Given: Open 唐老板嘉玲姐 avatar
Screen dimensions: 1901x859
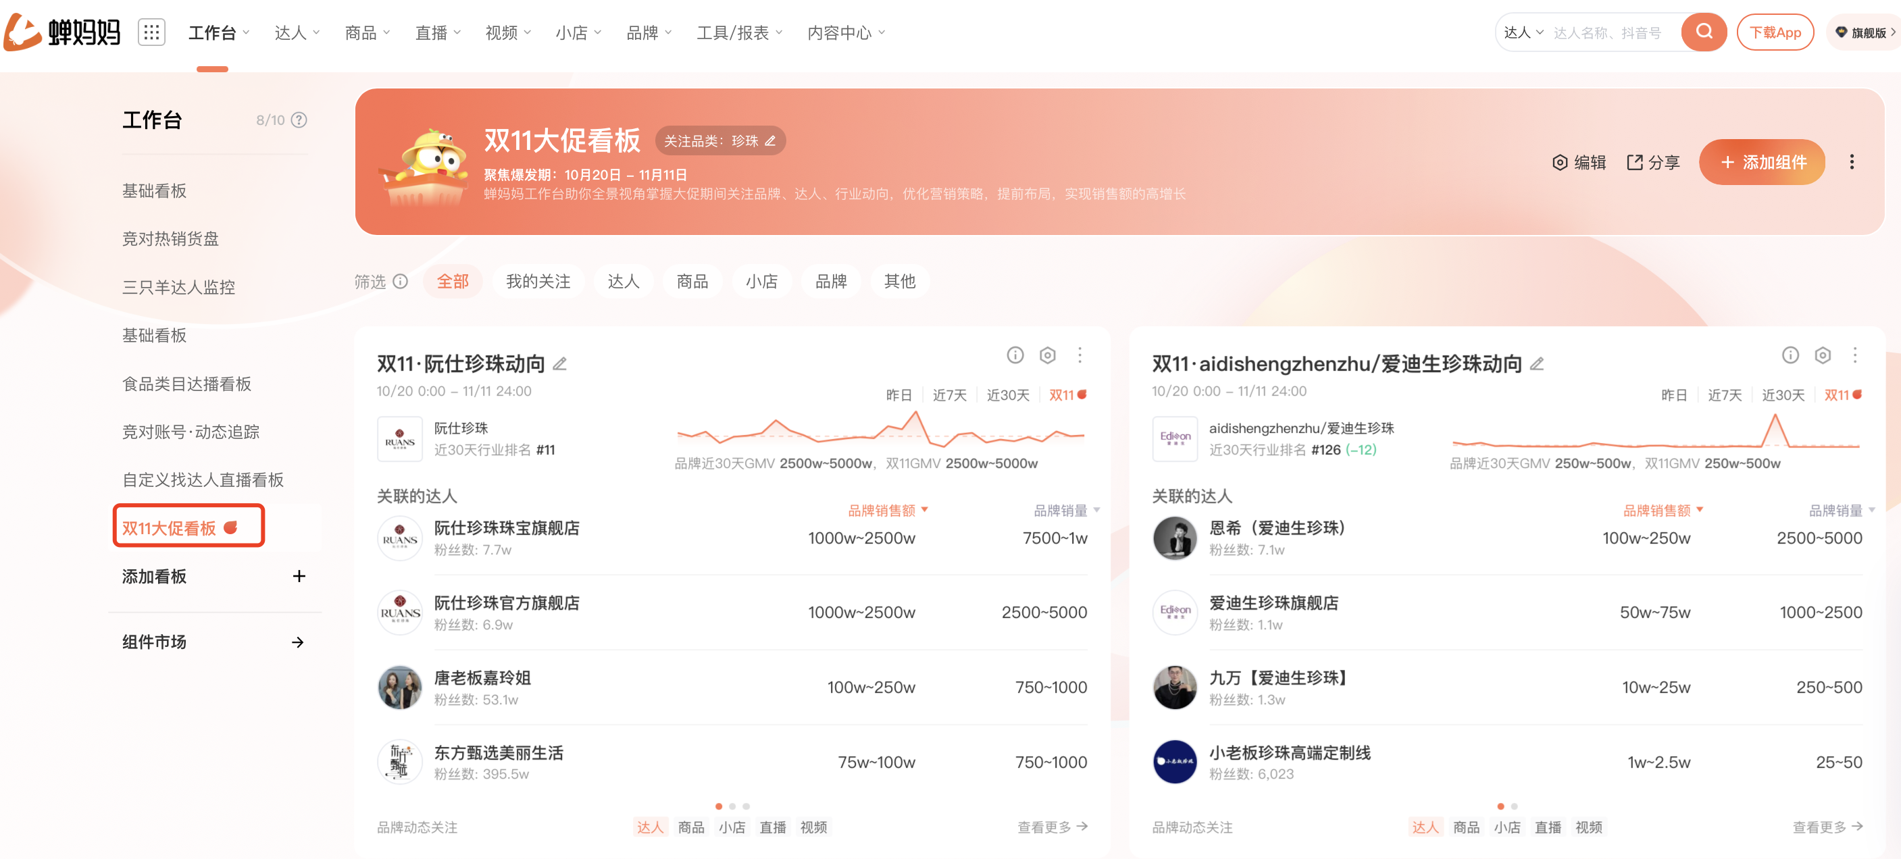Looking at the screenshot, I should pos(400,687).
